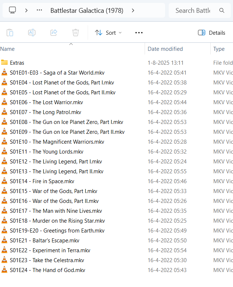This screenshot has width=233, height=287.
Task: Open the Sort dropdown menu
Action: click(108, 33)
